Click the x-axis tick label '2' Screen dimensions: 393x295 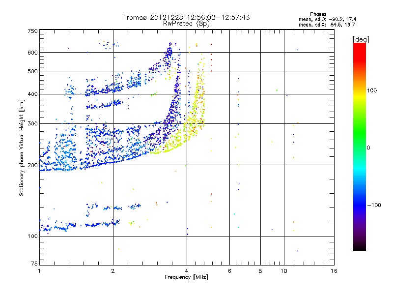click(113, 271)
